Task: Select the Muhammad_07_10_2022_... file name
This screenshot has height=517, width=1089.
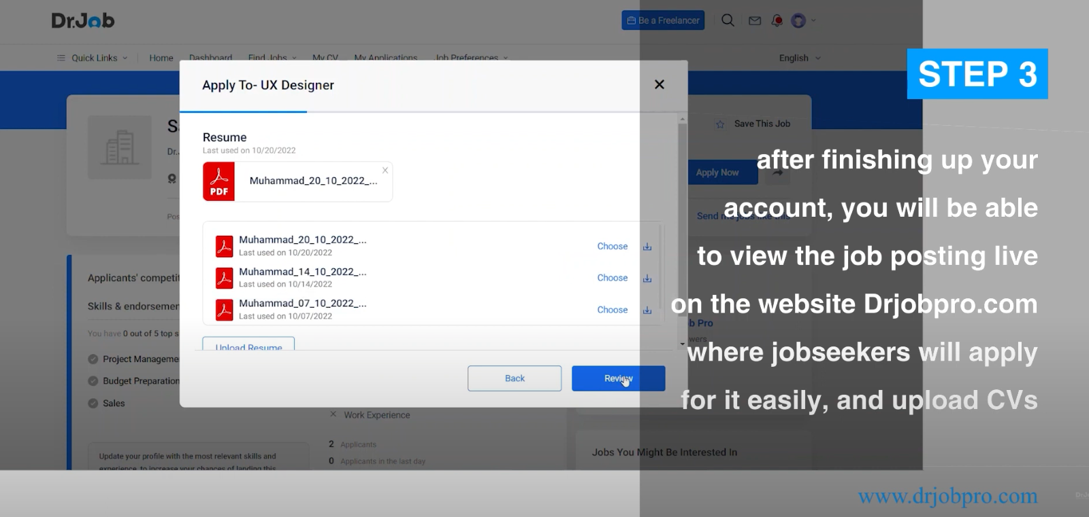Action: 303,303
